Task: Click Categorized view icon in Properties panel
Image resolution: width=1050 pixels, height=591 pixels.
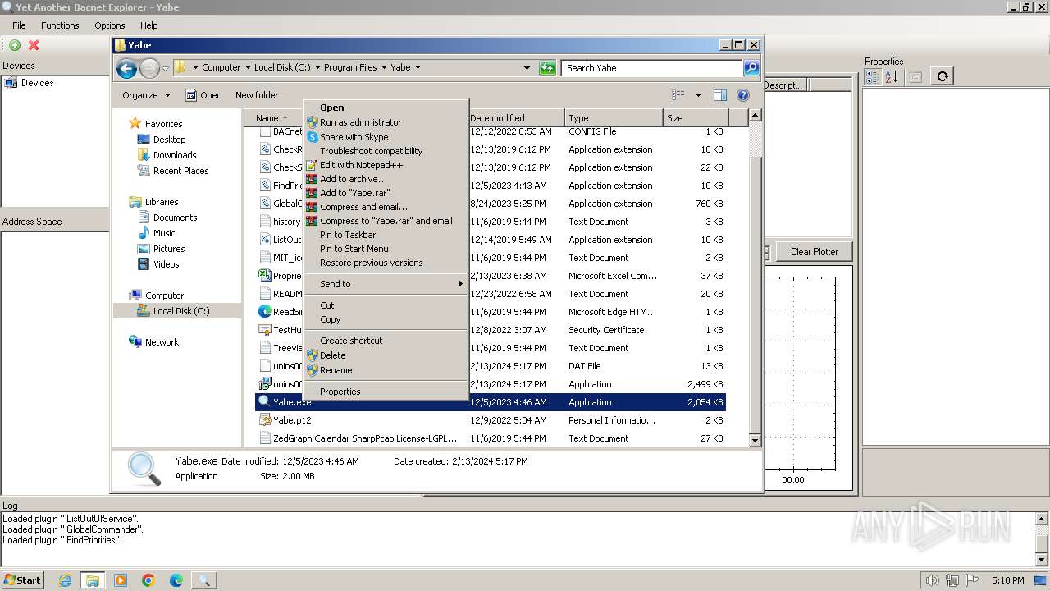Action: click(873, 76)
